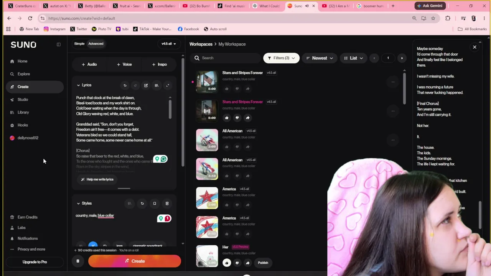Like the pink-titled Stars and Stripes Forever
Screen dimensions: 491x276
point(227,118)
